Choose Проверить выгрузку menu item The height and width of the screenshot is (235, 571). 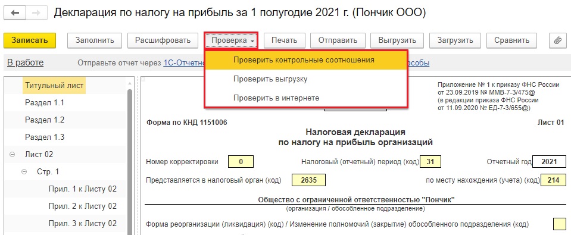pyautogui.click(x=306, y=79)
